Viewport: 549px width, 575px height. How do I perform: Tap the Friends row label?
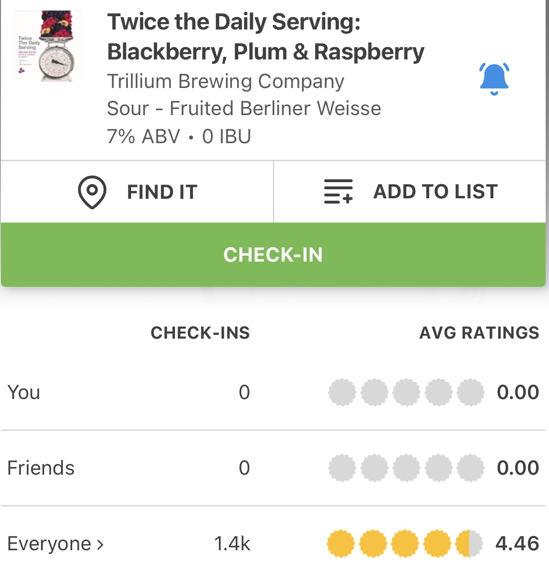click(x=41, y=468)
